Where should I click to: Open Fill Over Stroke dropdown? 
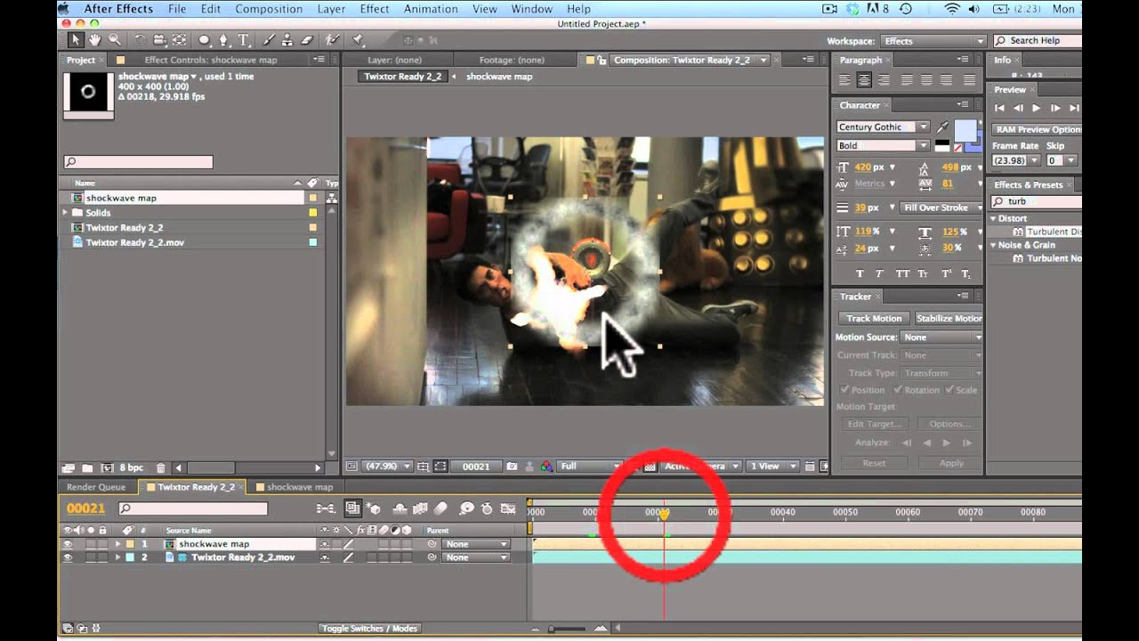(940, 207)
